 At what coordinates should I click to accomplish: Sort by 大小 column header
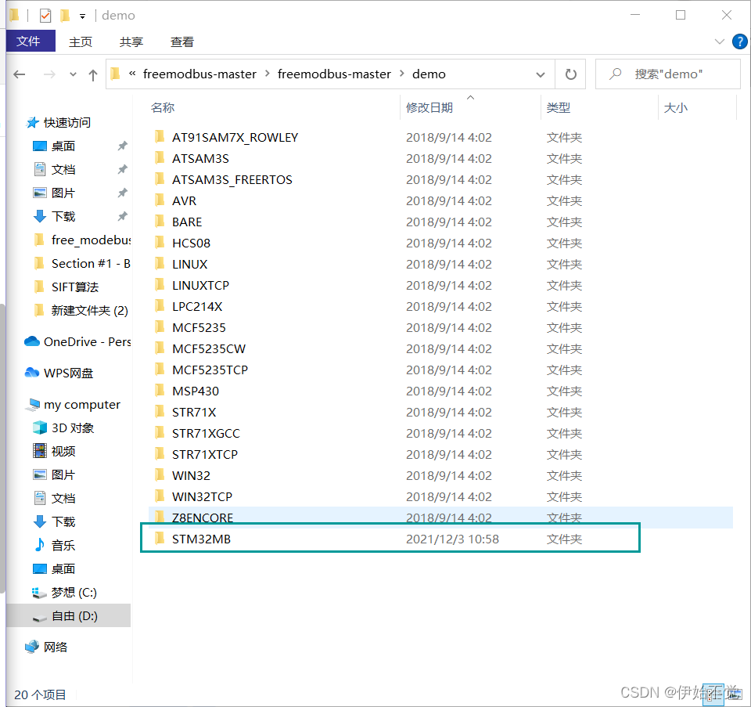point(675,107)
